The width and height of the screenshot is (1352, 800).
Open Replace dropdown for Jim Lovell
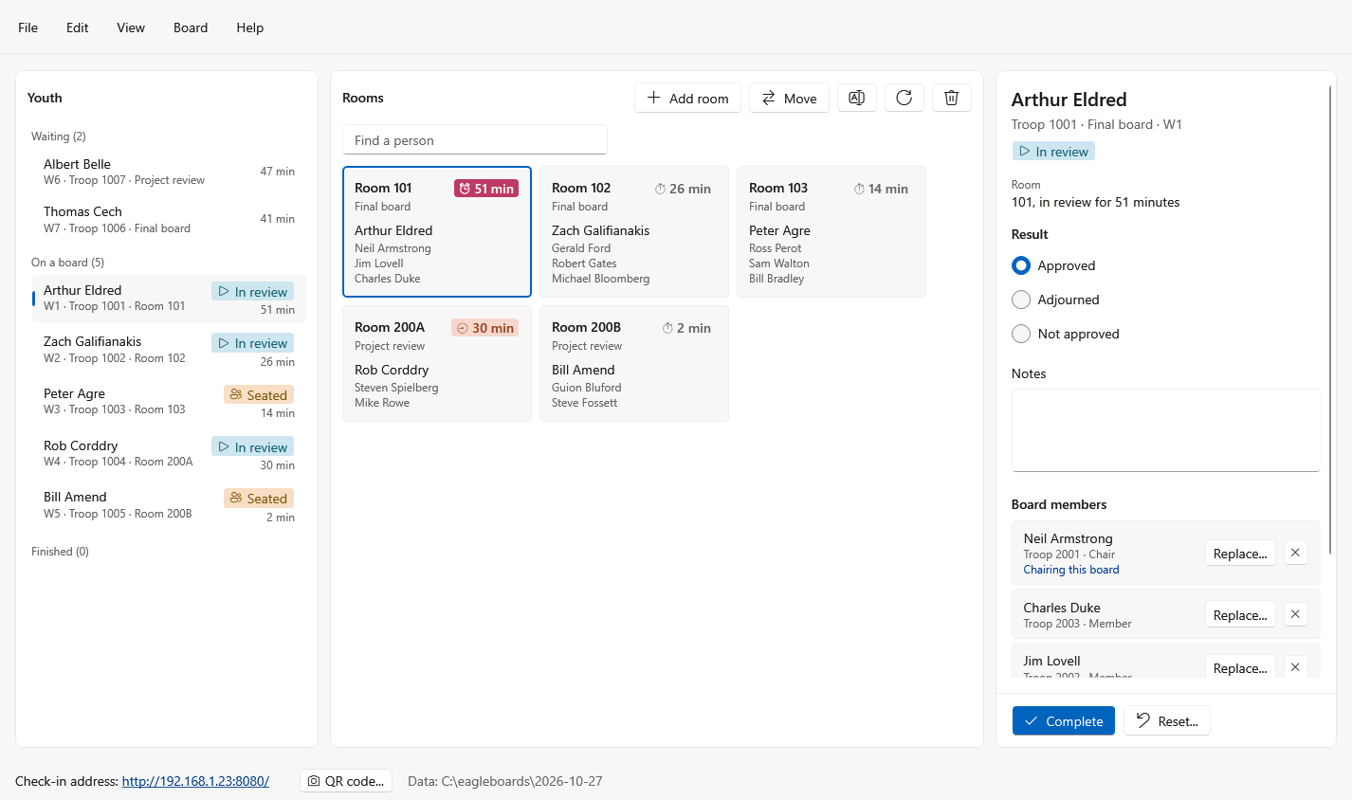pos(1240,667)
